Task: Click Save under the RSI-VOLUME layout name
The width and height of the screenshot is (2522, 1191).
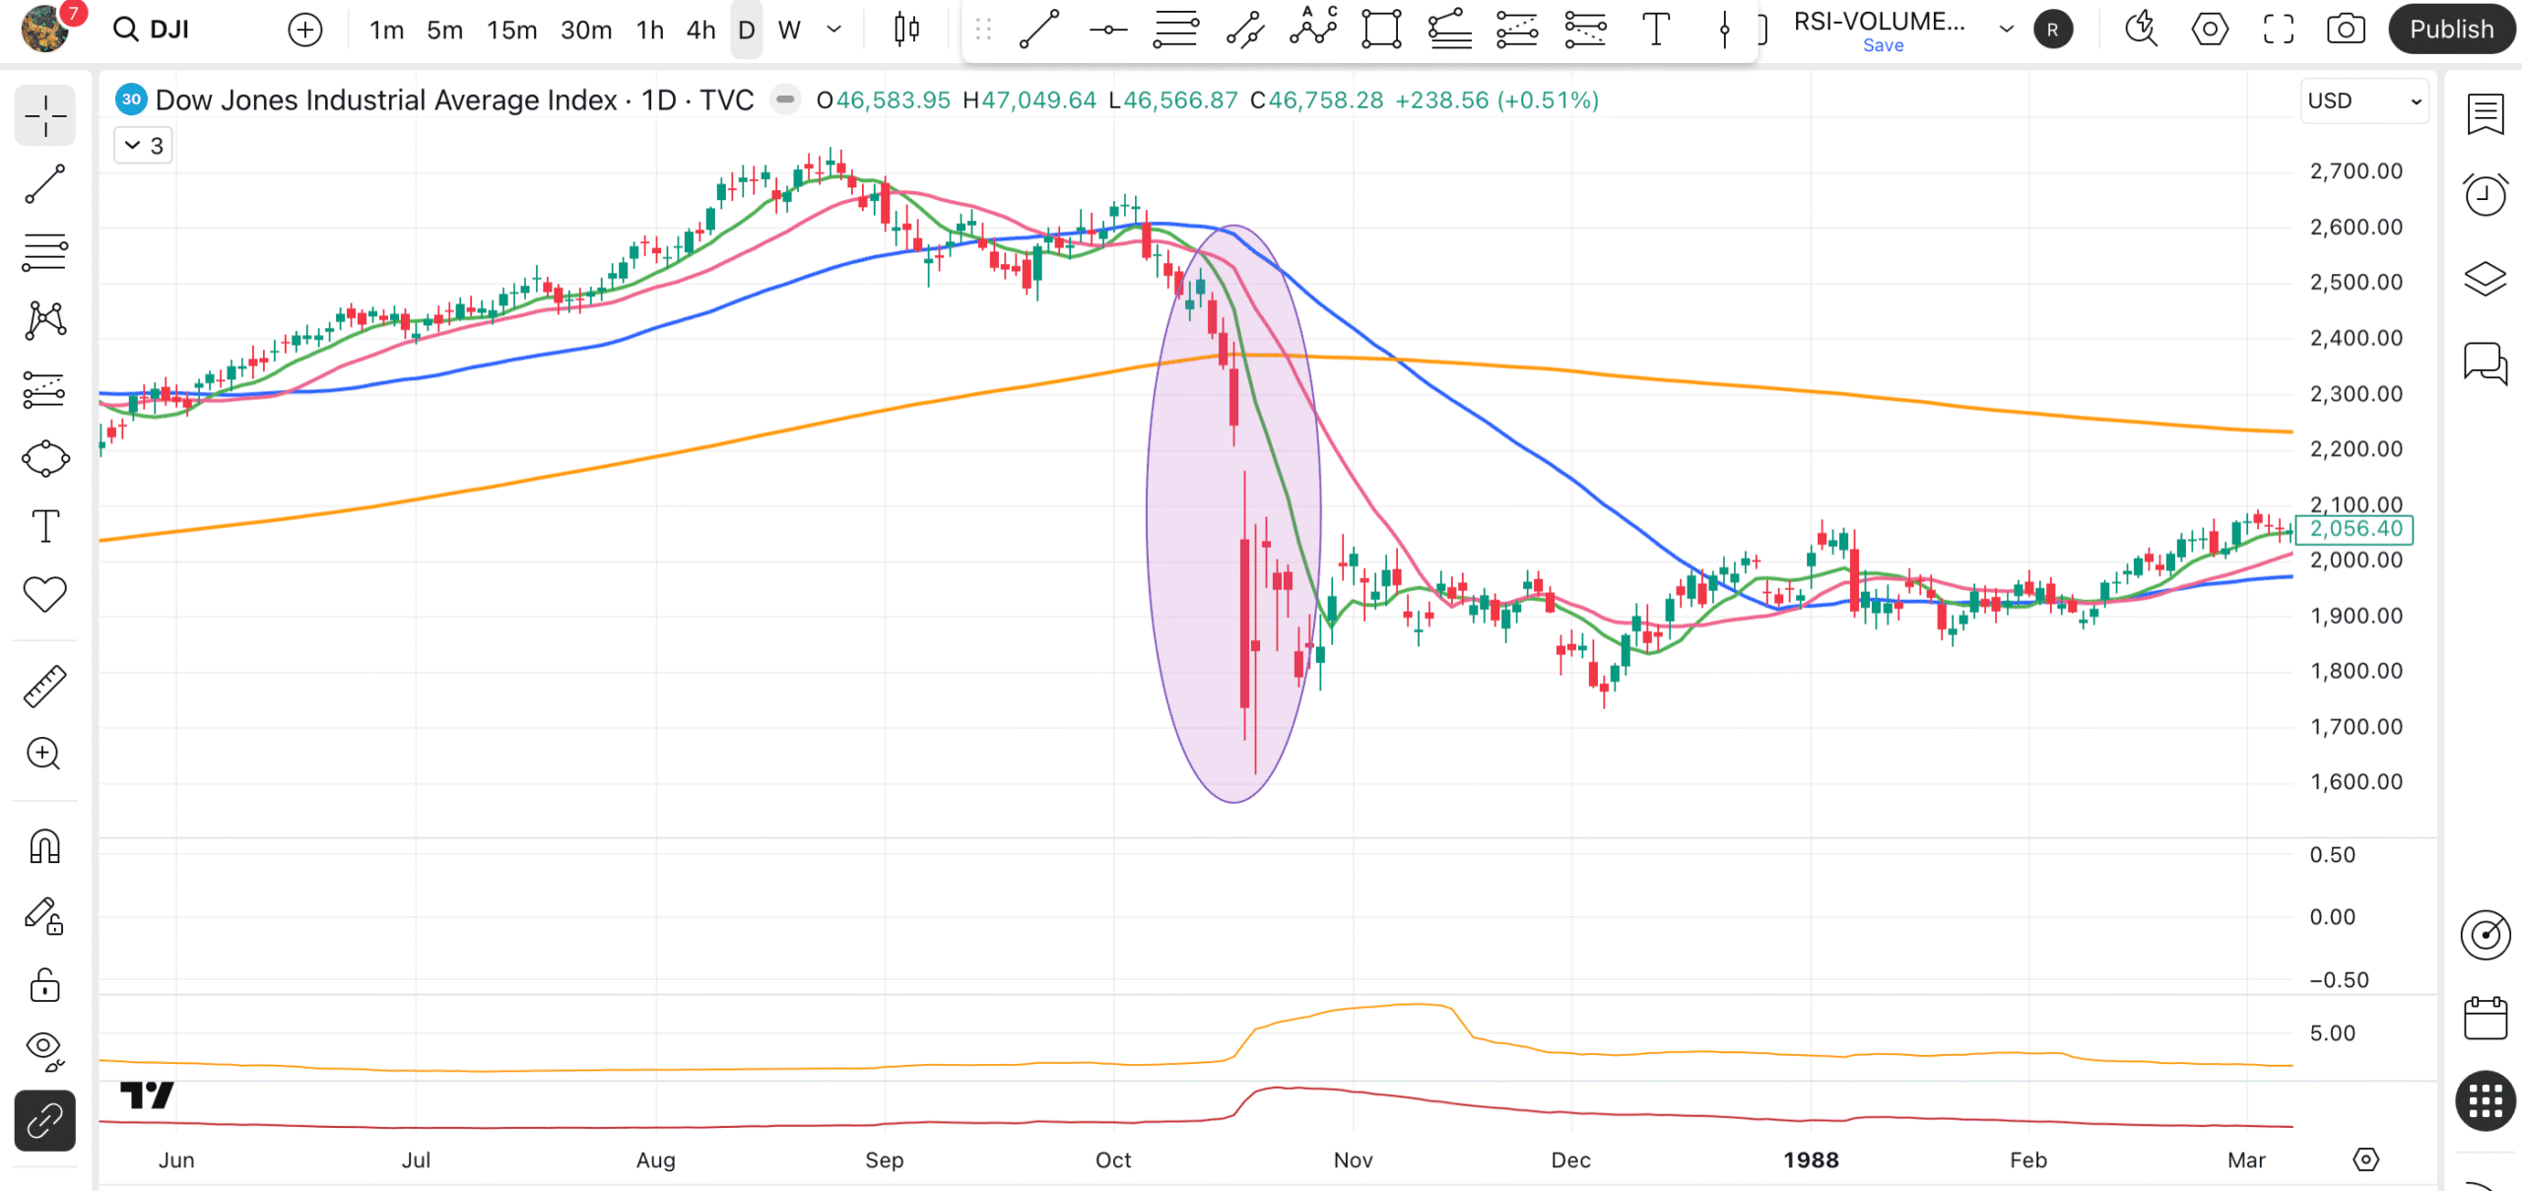Action: tap(1883, 45)
